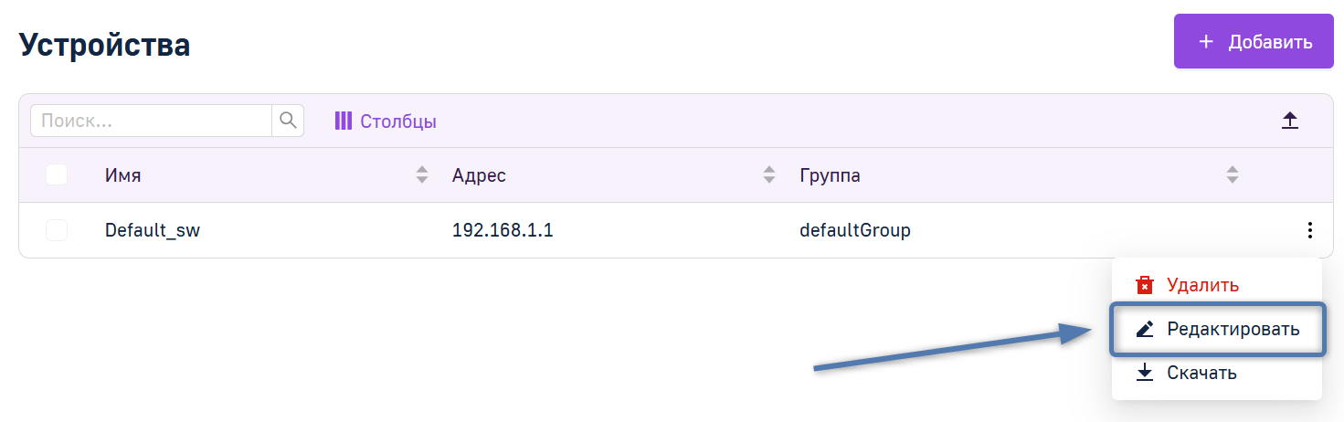The width and height of the screenshot is (1344, 422).
Task: Click the plus icon on Добавить button
Action: (1206, 42)
